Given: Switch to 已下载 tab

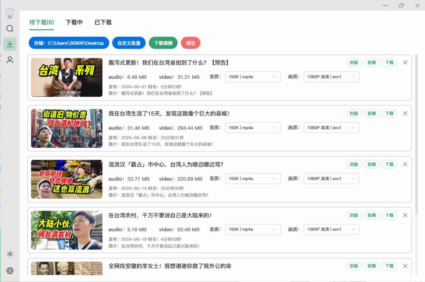Looking at the screenshot, I should (x=103, y=22).
